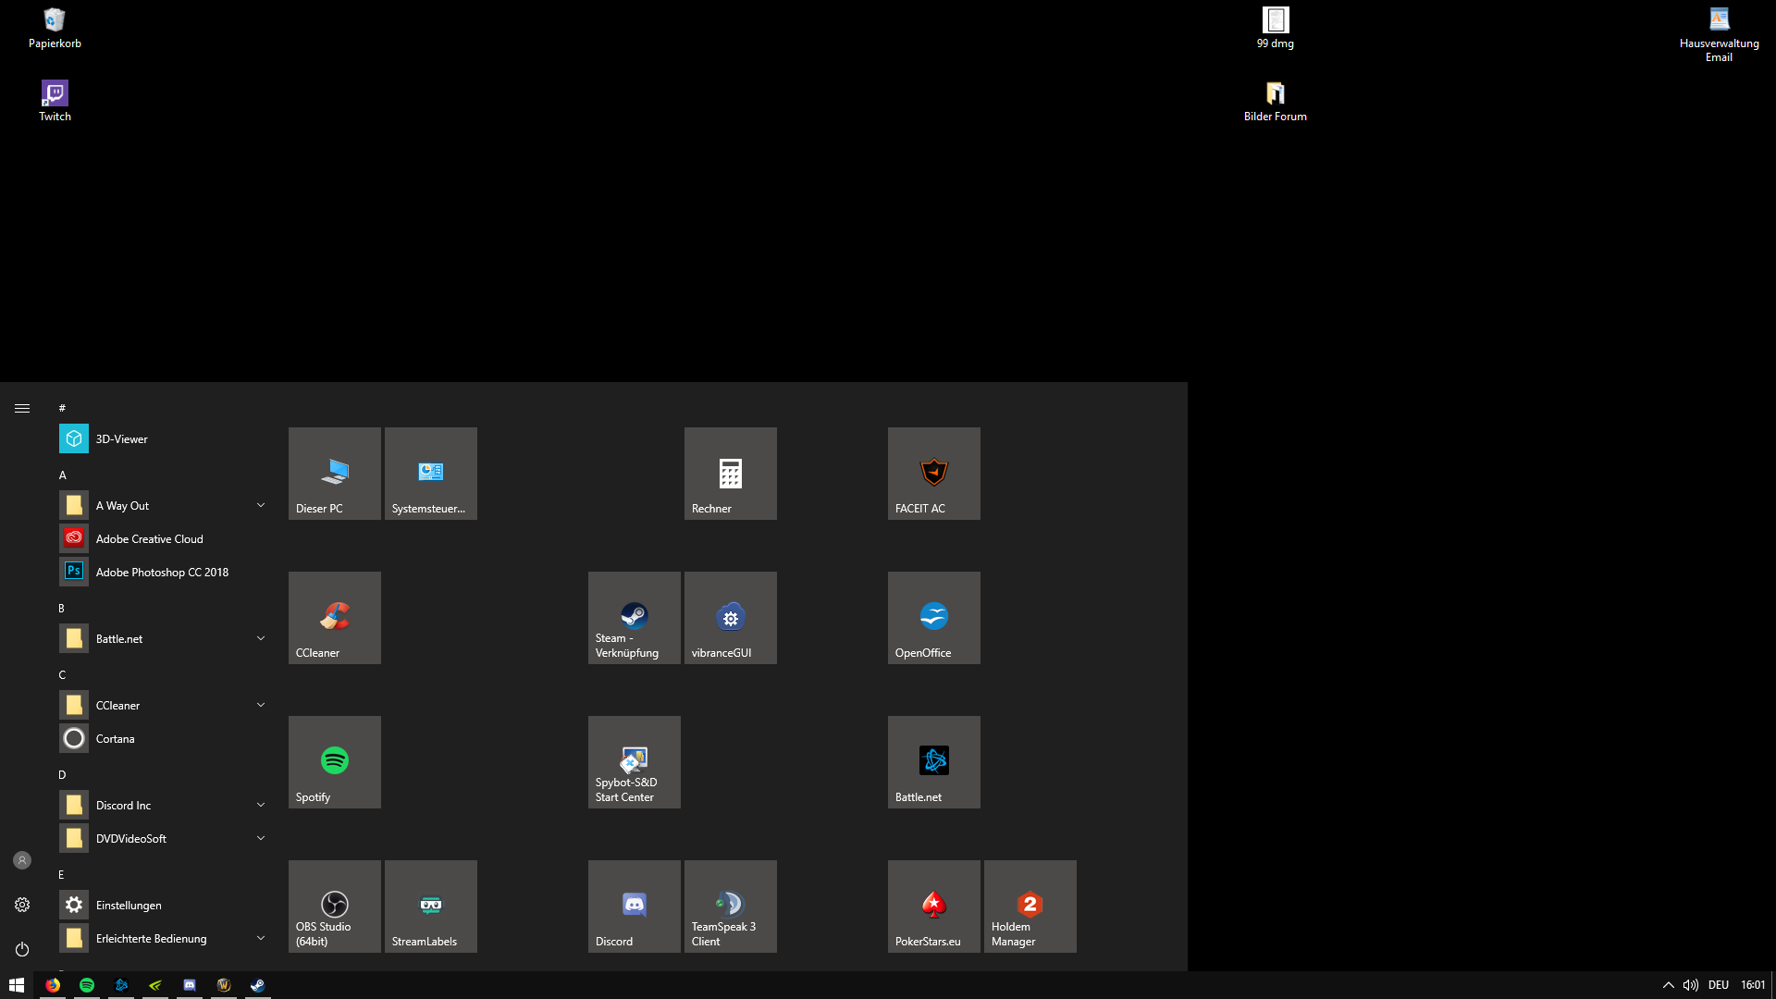
Task: Launch the TeamSpeak 3 Client tile
Action: coord(731,906)
